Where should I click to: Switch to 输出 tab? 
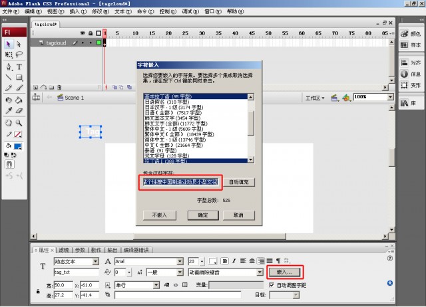[112, 250]
